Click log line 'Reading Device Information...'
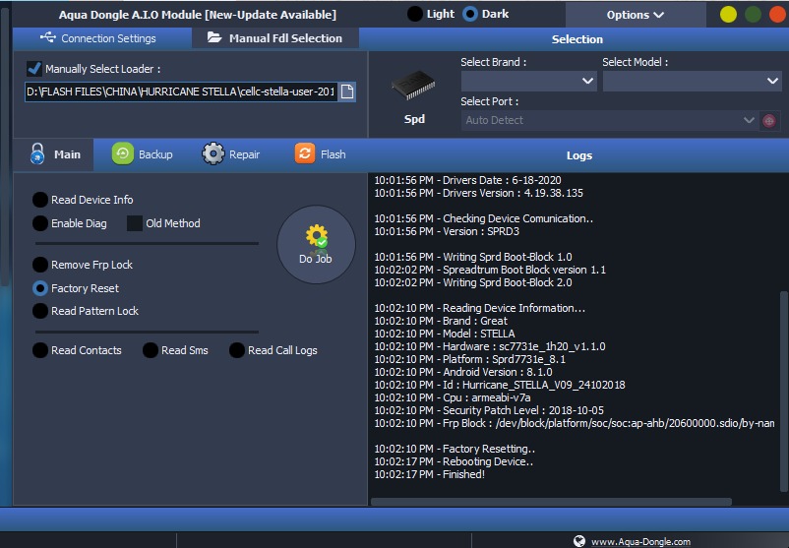This screenshot has height=548, width=789. point(479,308)
